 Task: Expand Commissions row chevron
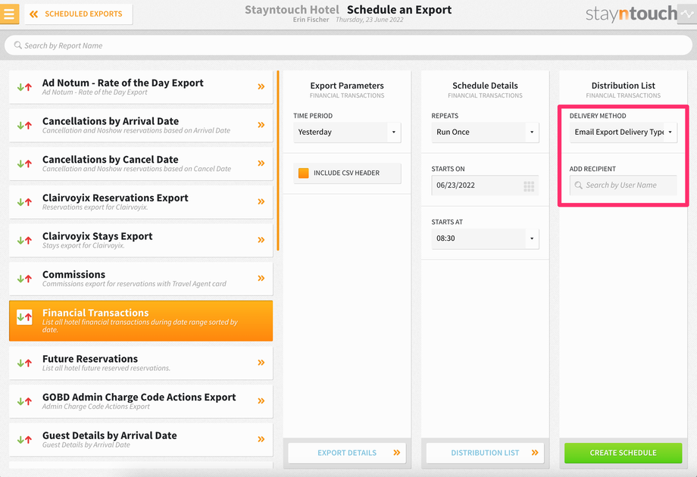point(261,278)
